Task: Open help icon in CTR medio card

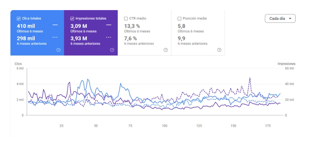Action: 166,50
